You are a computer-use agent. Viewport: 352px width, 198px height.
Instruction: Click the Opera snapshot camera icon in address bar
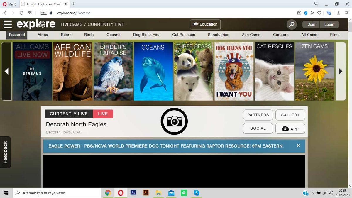click(299, 13)
